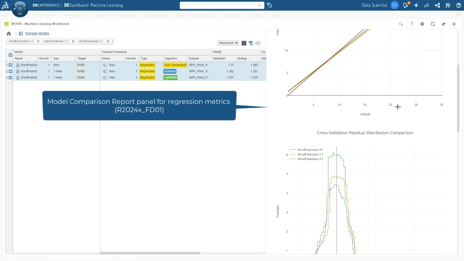Click the table horizontal scrollbar
Image resolution: width=464 pixels, height=261 pixels.
point(150,253)
